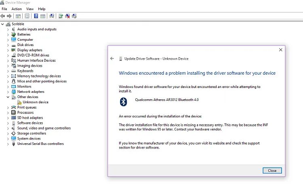Open the File menu
Viewport: 303px width, 186px height.
pos(4,9)
